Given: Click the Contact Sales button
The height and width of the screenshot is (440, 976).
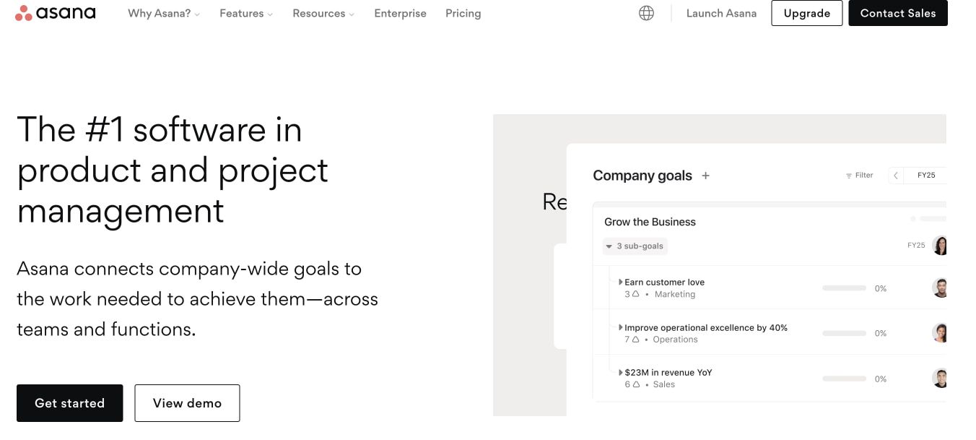Looking at the screenshot, I should point(898,12).
